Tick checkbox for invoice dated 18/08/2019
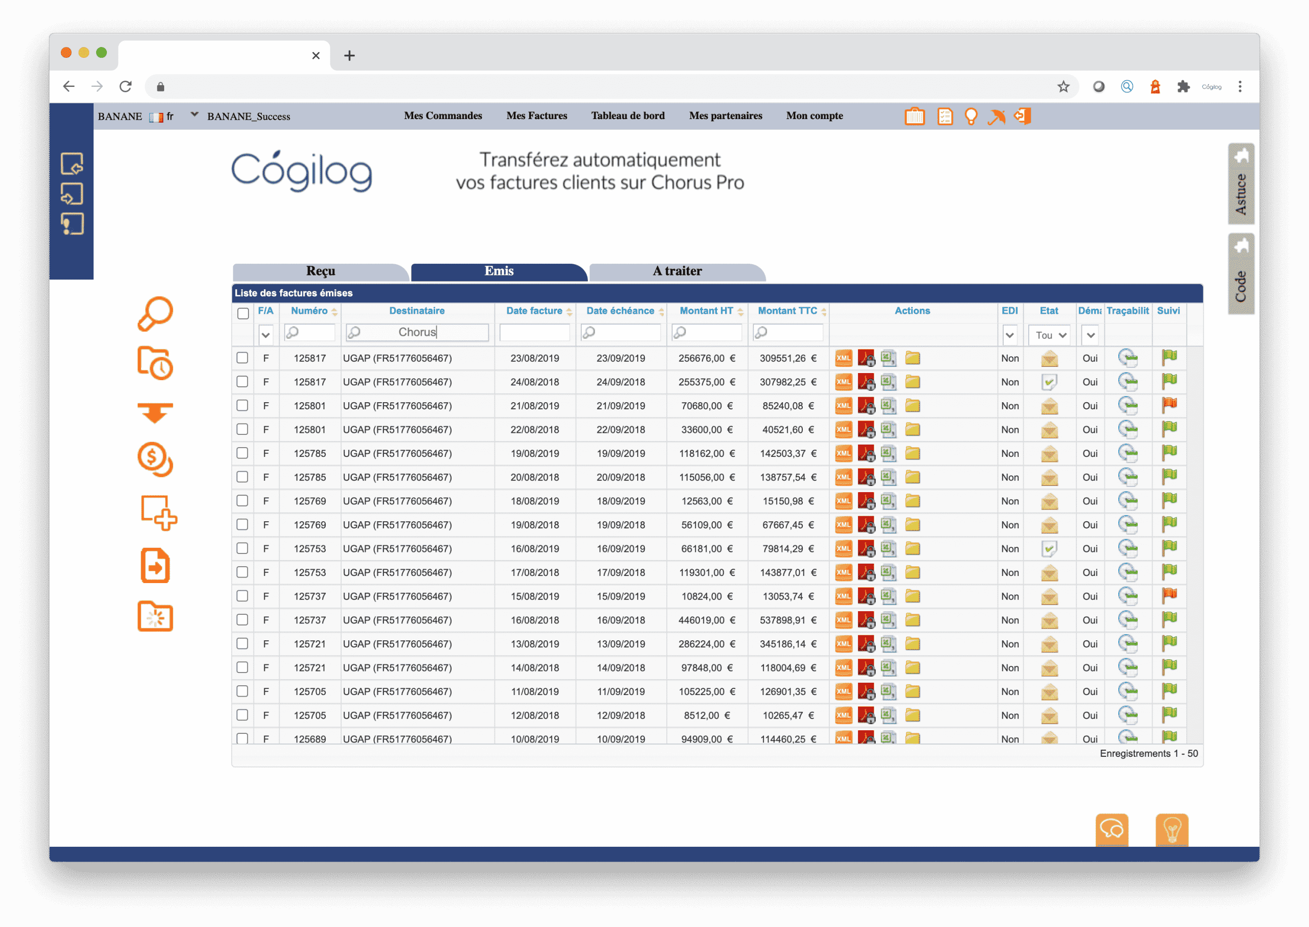Image resolution: width=1309 pixels, height=927 pixels. tap(242, 501)
